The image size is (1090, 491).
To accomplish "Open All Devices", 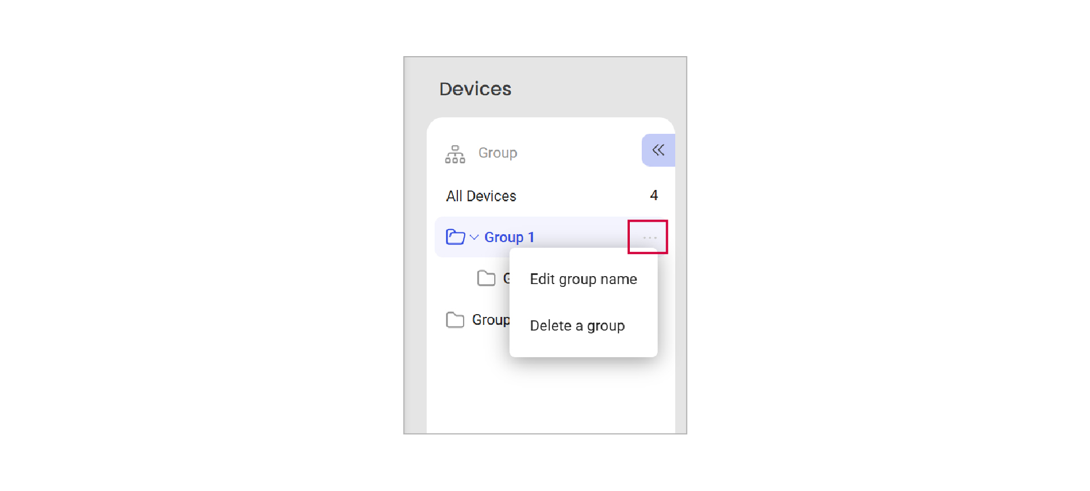I will (481, 196).
